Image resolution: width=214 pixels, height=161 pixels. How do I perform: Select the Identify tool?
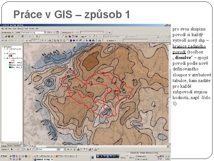90,41
